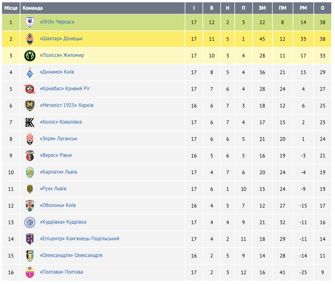Click the Dynamo Kyiv club emblem
335x284 pixels.
30,72
